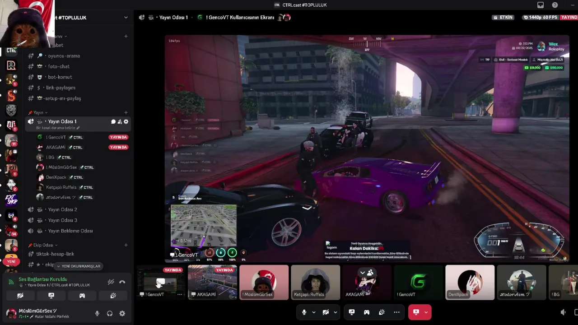The height and width of the screenshot is (325, 578).
Task: Open soundboard from bottom call control bar
Action: coord(382,312)
